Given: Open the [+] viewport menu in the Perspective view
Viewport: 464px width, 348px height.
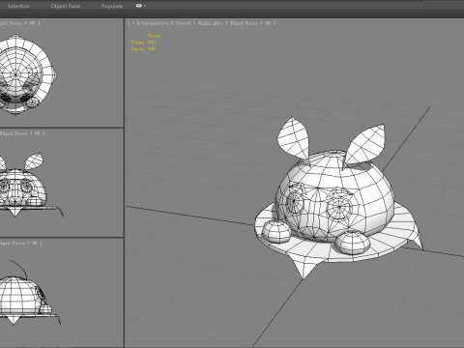Looking at the screenshot, I should [x=133, y=23].
